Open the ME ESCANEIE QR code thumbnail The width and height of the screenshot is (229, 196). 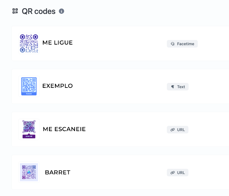point(29,129)
